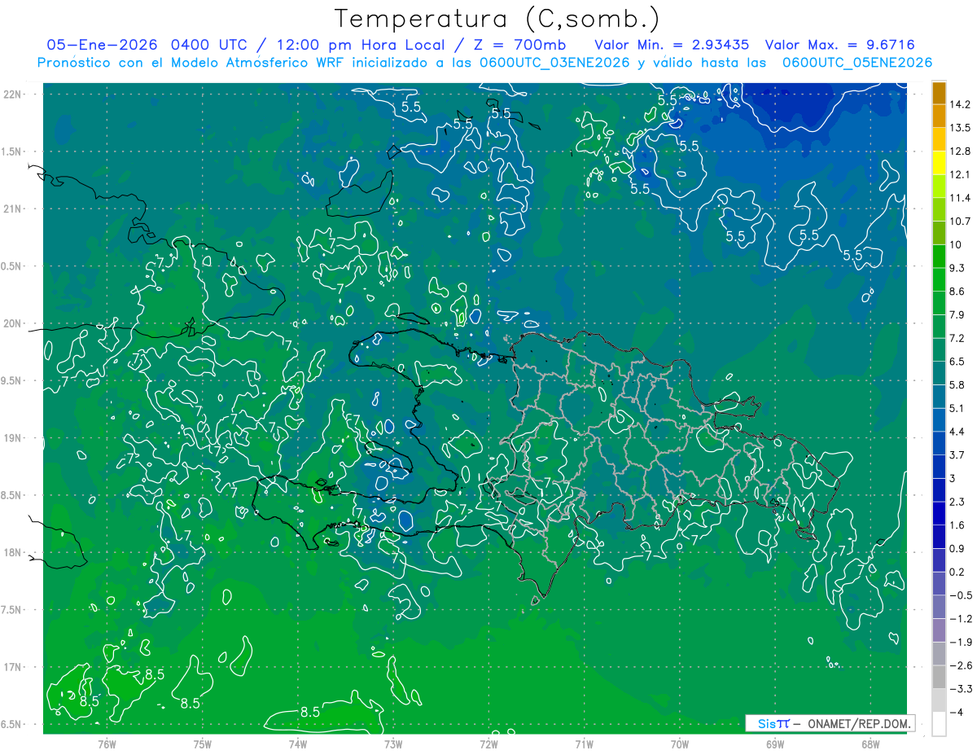Click the '5.8' color scale value

[957, 384]
